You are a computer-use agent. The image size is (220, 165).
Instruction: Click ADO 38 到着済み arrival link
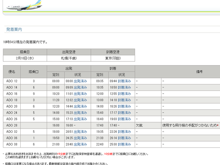pyautogui.click(x=124, y=144)
